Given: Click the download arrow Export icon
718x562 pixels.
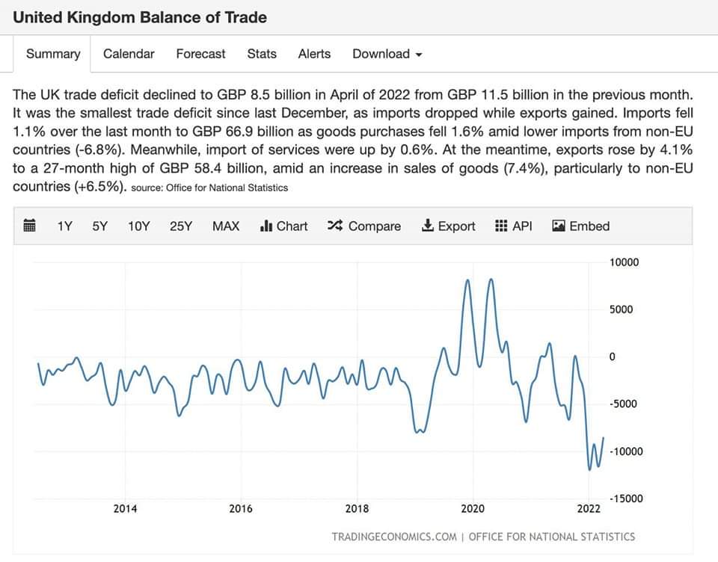Looking at the screenshot, I should point(427,226).
